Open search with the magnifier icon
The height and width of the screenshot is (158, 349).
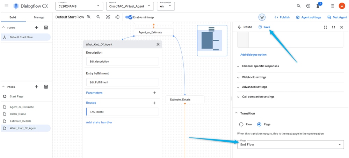tap(299, 6)
